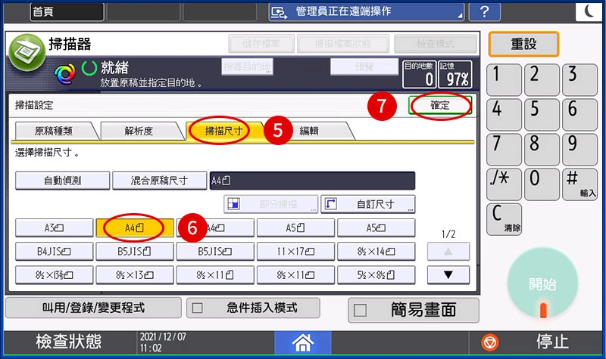Select B5JIS portrait paper size
The width and height of the screenshot is (606, 359).
pyautogui.click(x=135, y=252)
